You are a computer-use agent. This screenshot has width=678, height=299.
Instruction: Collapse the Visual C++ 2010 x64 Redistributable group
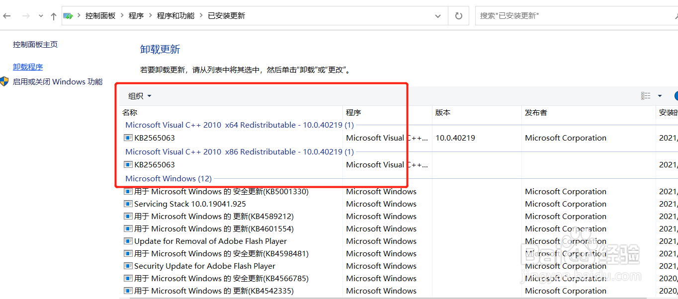pyautogui.click(x=240, y=125)
